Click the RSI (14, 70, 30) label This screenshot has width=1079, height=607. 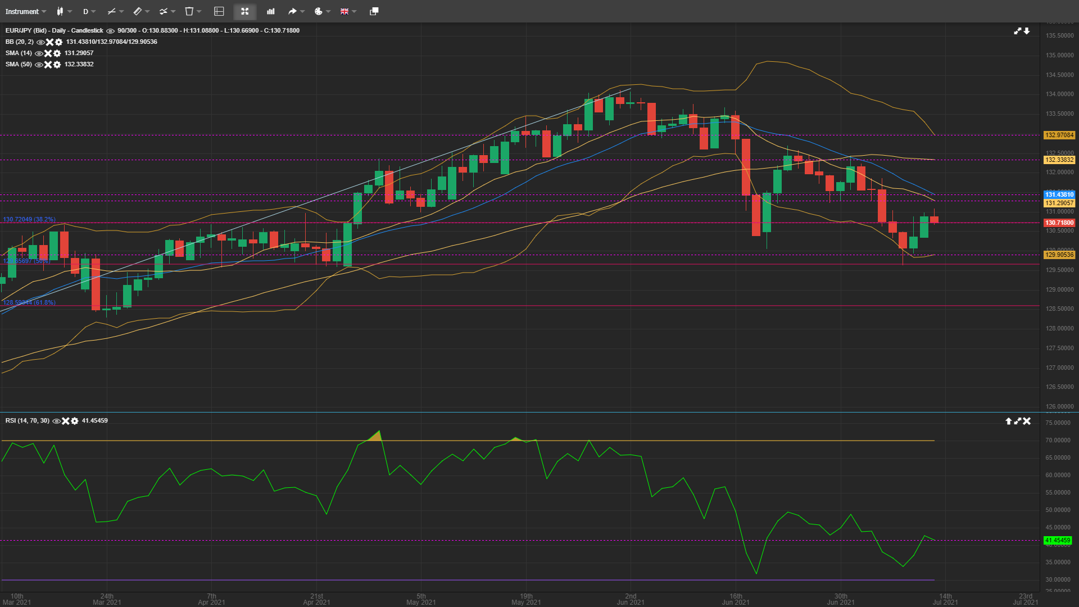coord(28,420)
